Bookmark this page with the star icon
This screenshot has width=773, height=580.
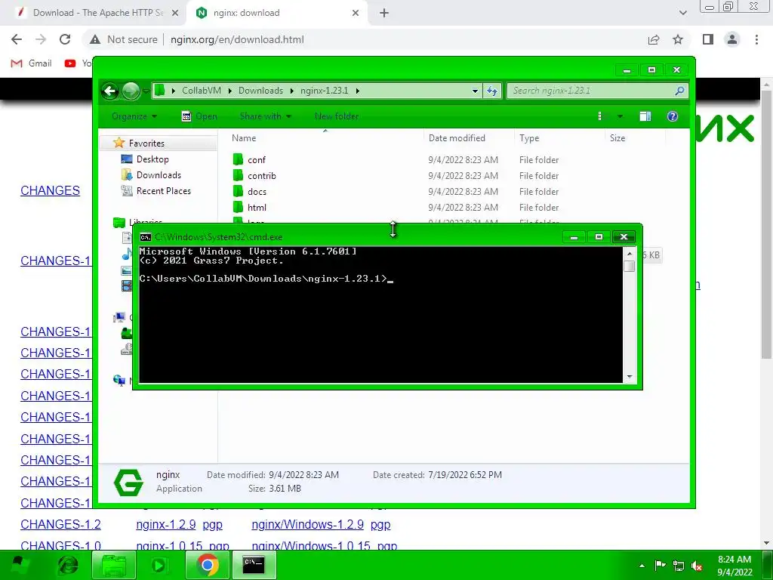click(678, 39)
